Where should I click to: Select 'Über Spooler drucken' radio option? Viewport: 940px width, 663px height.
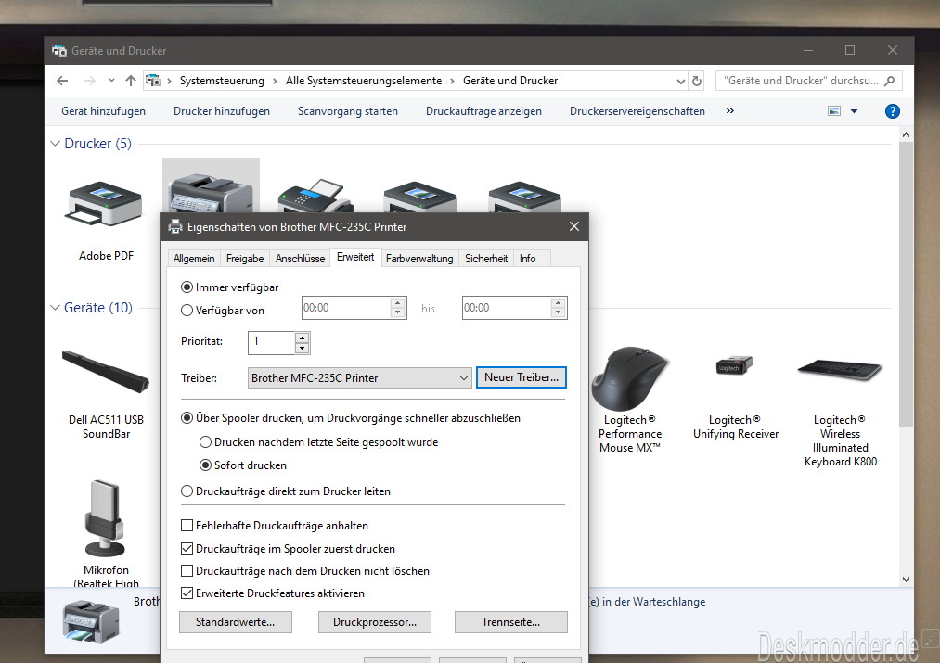click(x=187, y=418)
